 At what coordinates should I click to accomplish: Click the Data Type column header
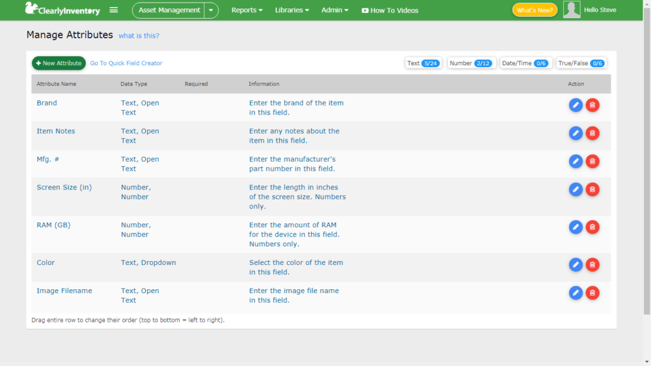133,84
